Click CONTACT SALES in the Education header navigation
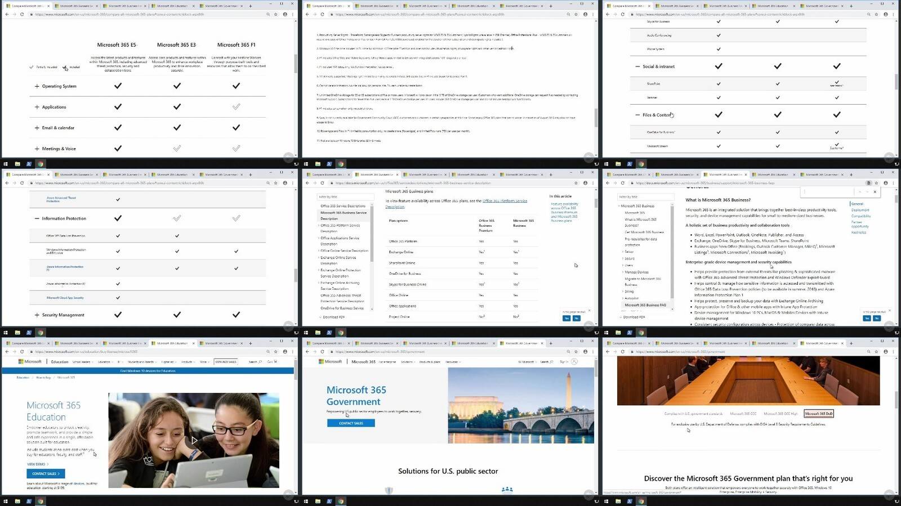901x506 pixels. [226, 362]
